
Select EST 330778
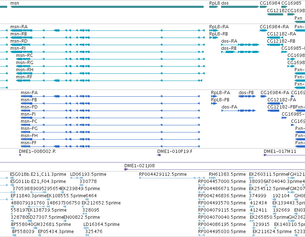tap(81, 185)
